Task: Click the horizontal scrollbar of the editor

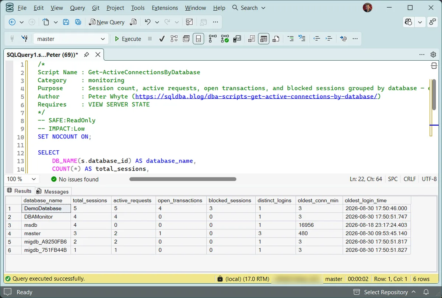Action: point(183,179)
